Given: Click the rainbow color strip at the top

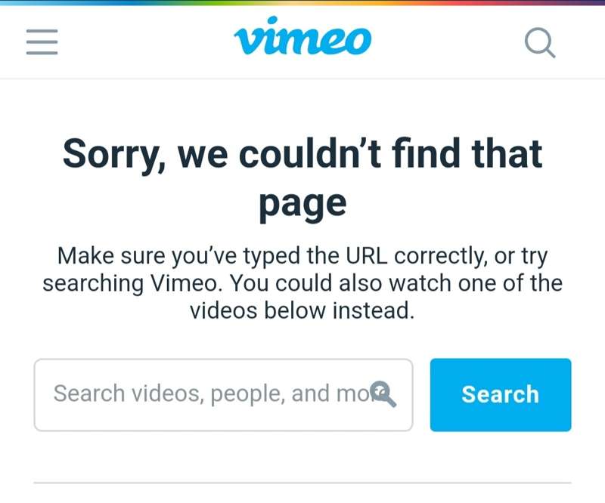Looking at the screenshot, I should 302,2.
